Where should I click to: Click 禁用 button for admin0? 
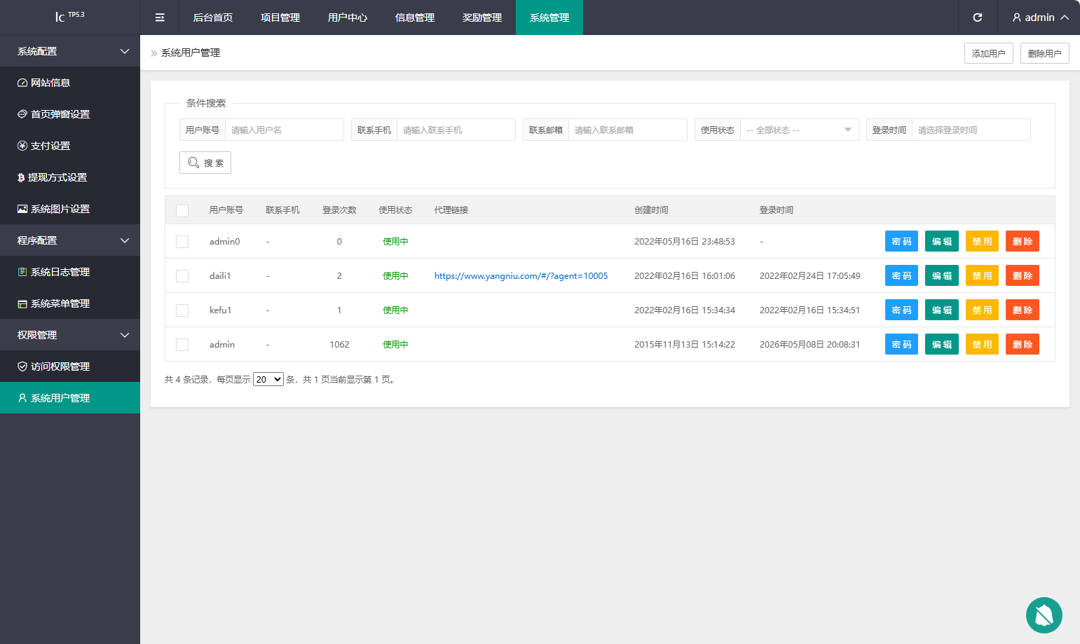click(x=982, y=241)
